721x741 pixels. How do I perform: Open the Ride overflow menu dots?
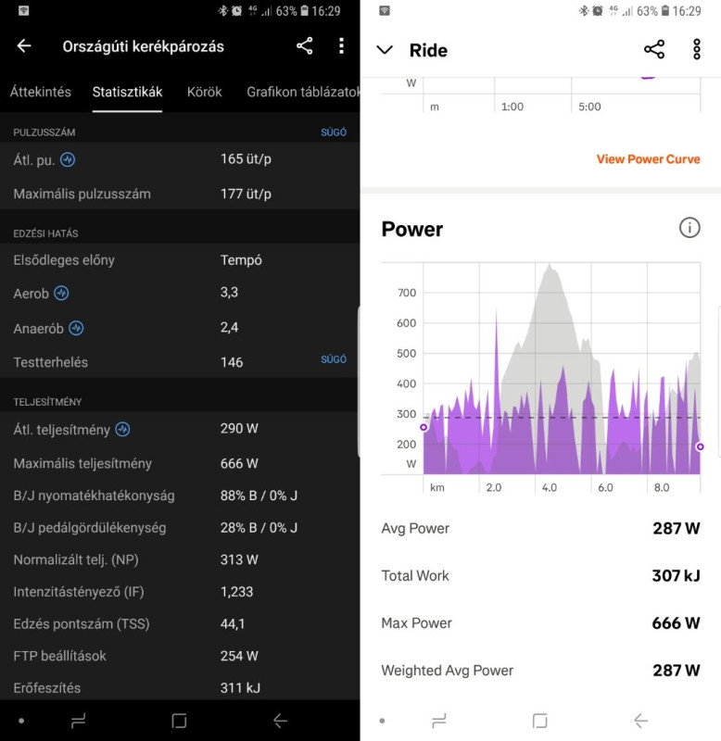tap(696, 49)
